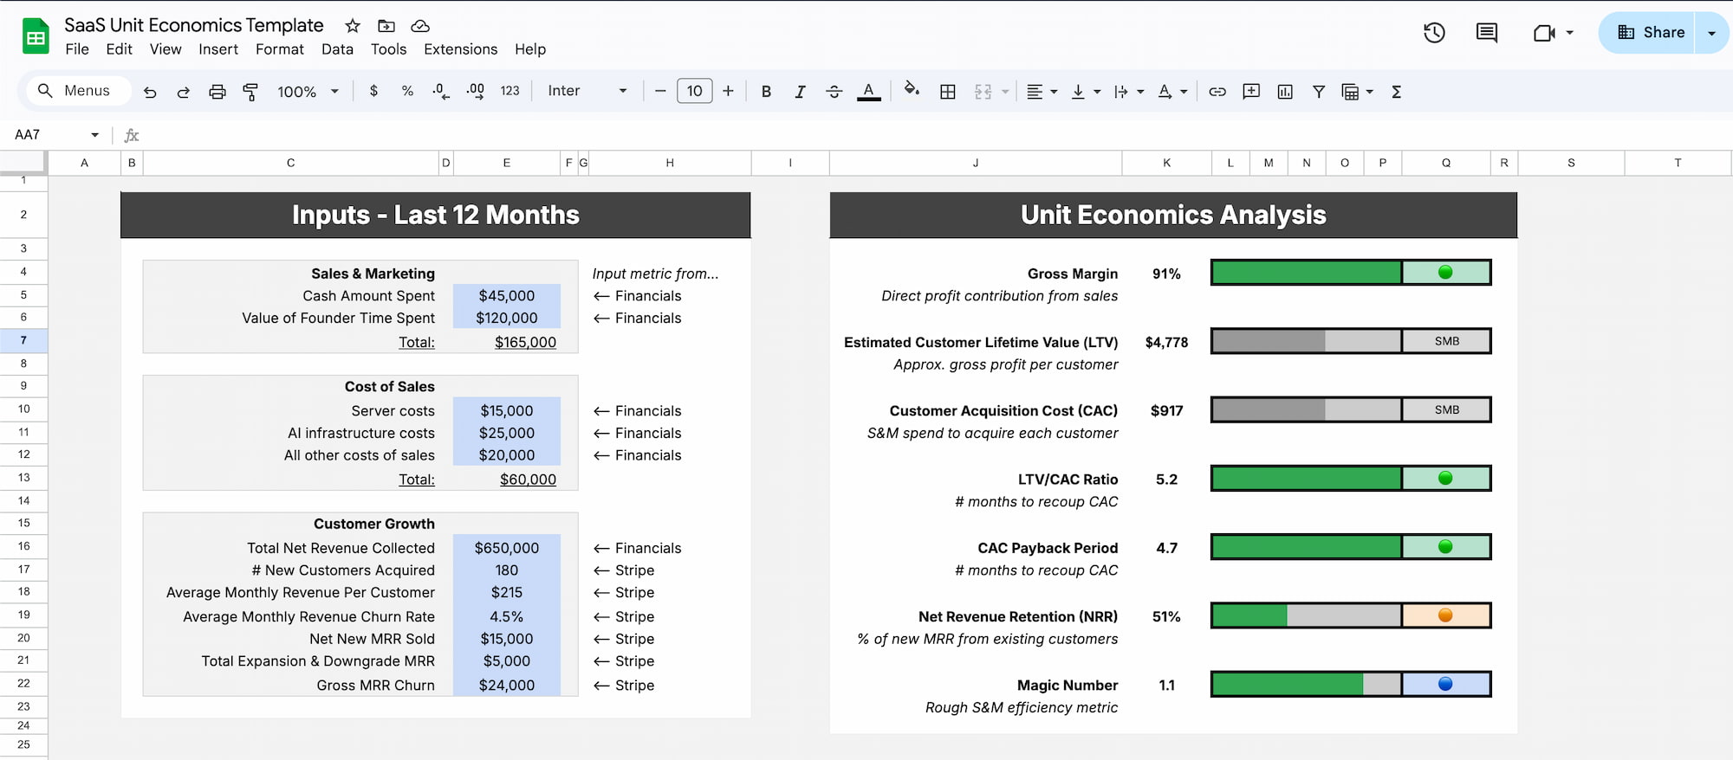Click the font size 10 field
Image resolution: width=1733 pixels, height=760 pixels.
pyautogui.click(x=694, y=91)
